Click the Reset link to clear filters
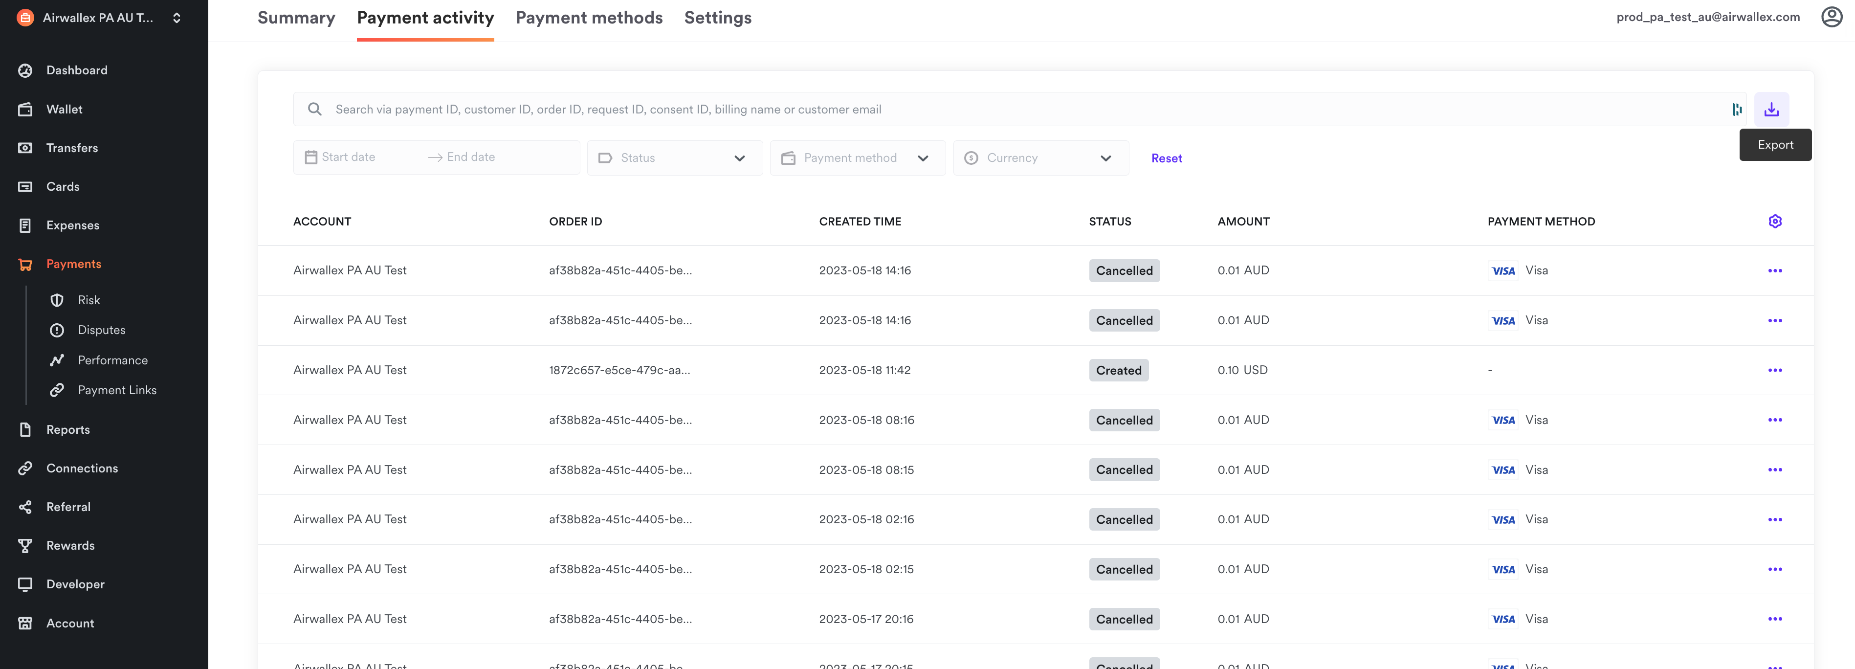The width and height of the screenshot is (1855, 669). [x=1167, y=157]
